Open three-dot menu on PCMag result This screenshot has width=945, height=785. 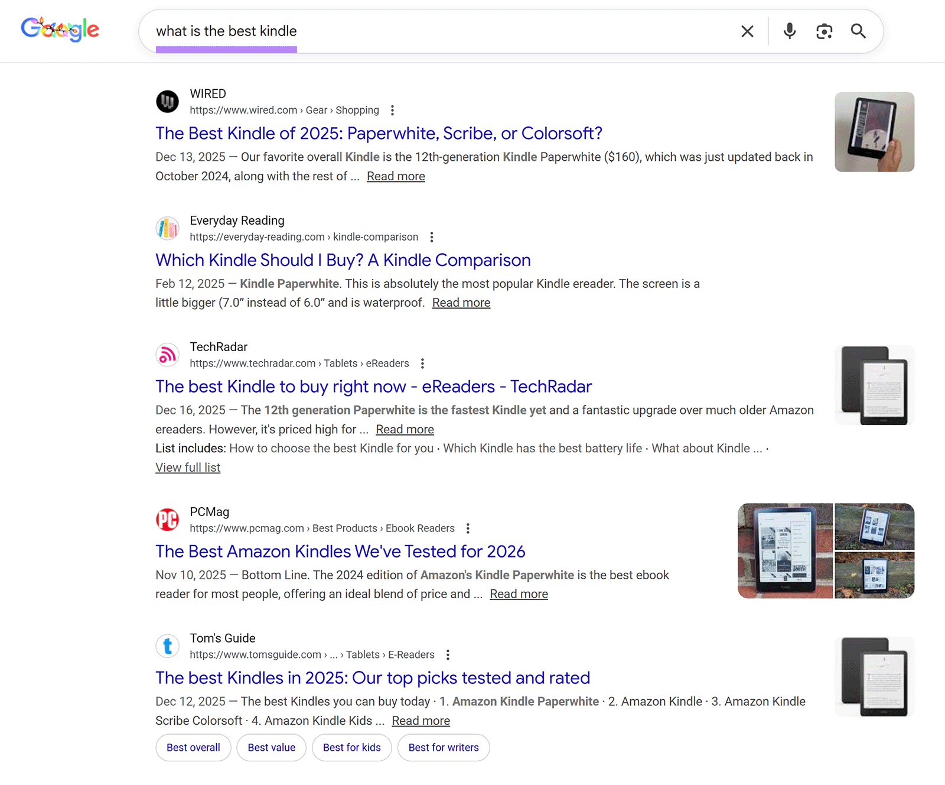[468, 528]
